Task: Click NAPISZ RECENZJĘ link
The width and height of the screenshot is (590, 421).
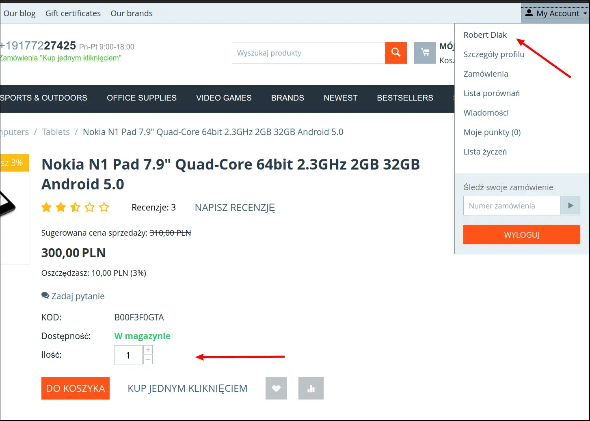Action: (x=235, y=208)
